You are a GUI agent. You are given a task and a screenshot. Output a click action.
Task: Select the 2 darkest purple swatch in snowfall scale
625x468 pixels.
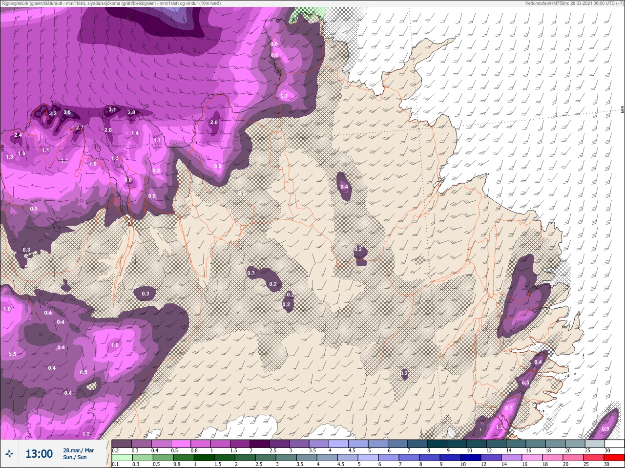click(x=260, y=444)
